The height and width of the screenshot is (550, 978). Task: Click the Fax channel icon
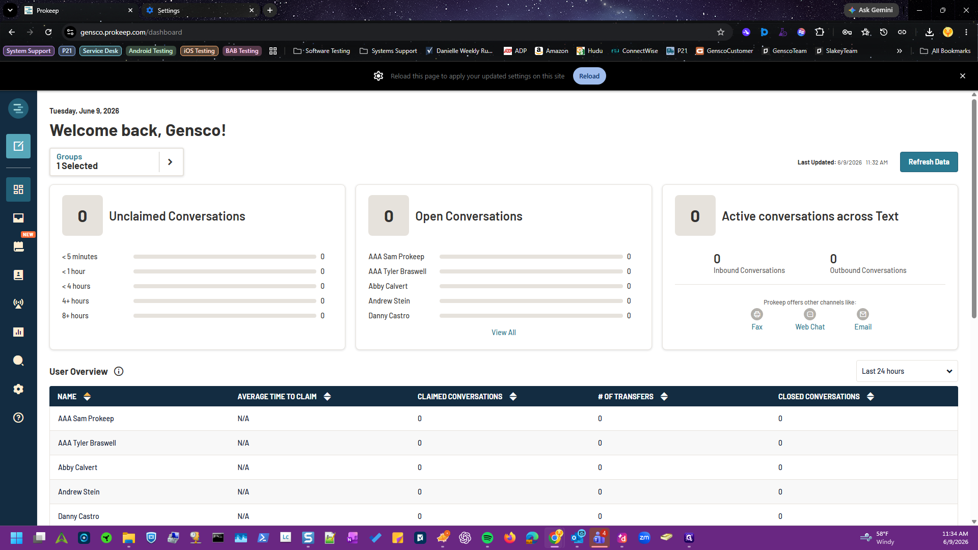point(757,314)
